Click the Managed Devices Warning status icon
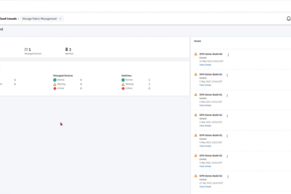 55,84
